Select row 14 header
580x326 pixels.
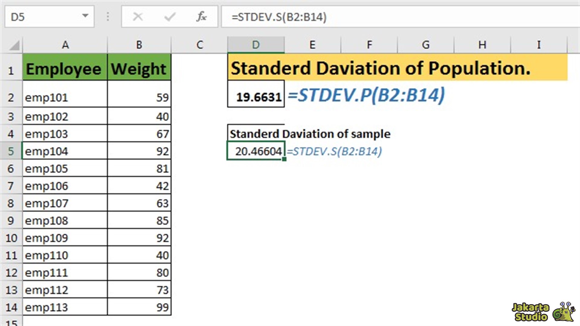pyautogui.click(x=11, y=307)
